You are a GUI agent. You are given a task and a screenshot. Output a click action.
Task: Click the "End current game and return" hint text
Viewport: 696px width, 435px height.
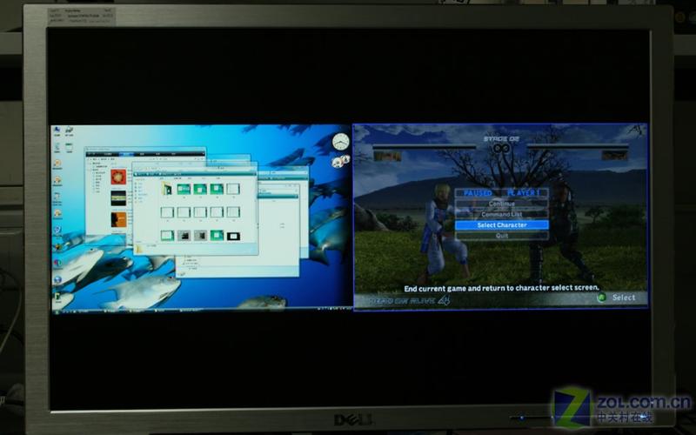click(x=501, y=288)
